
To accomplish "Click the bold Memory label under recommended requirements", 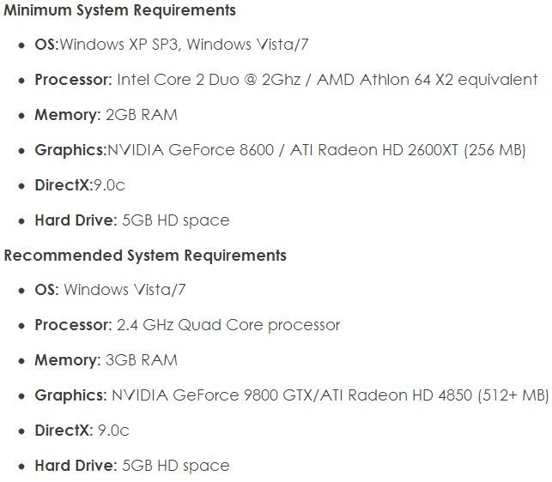I will (x=67, y=360).
